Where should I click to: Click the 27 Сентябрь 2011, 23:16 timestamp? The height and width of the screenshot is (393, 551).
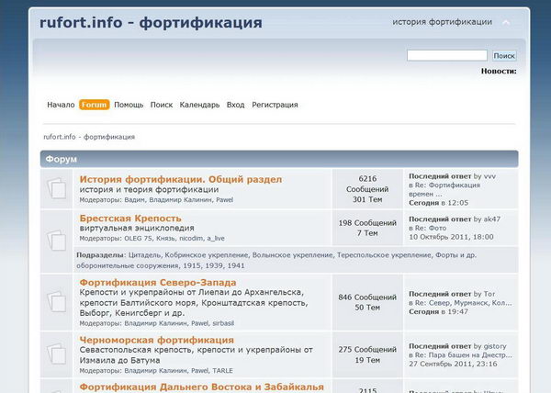click(453, 364)
